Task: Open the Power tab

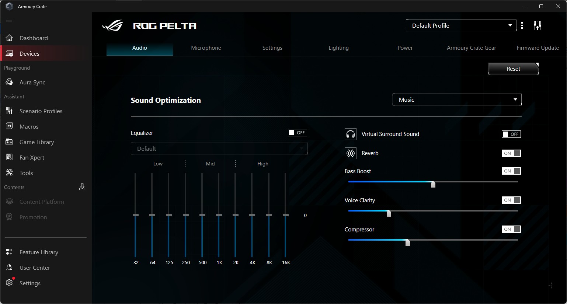Action: pos(405,48)
